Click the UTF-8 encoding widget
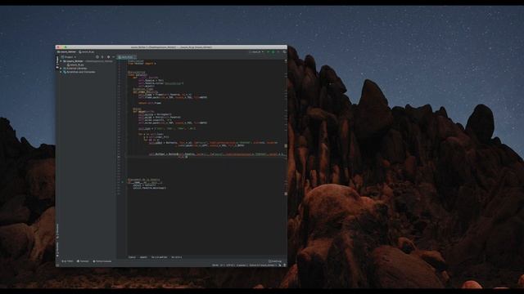This screenshot has width=524, height=294. (x=230, y=265)
